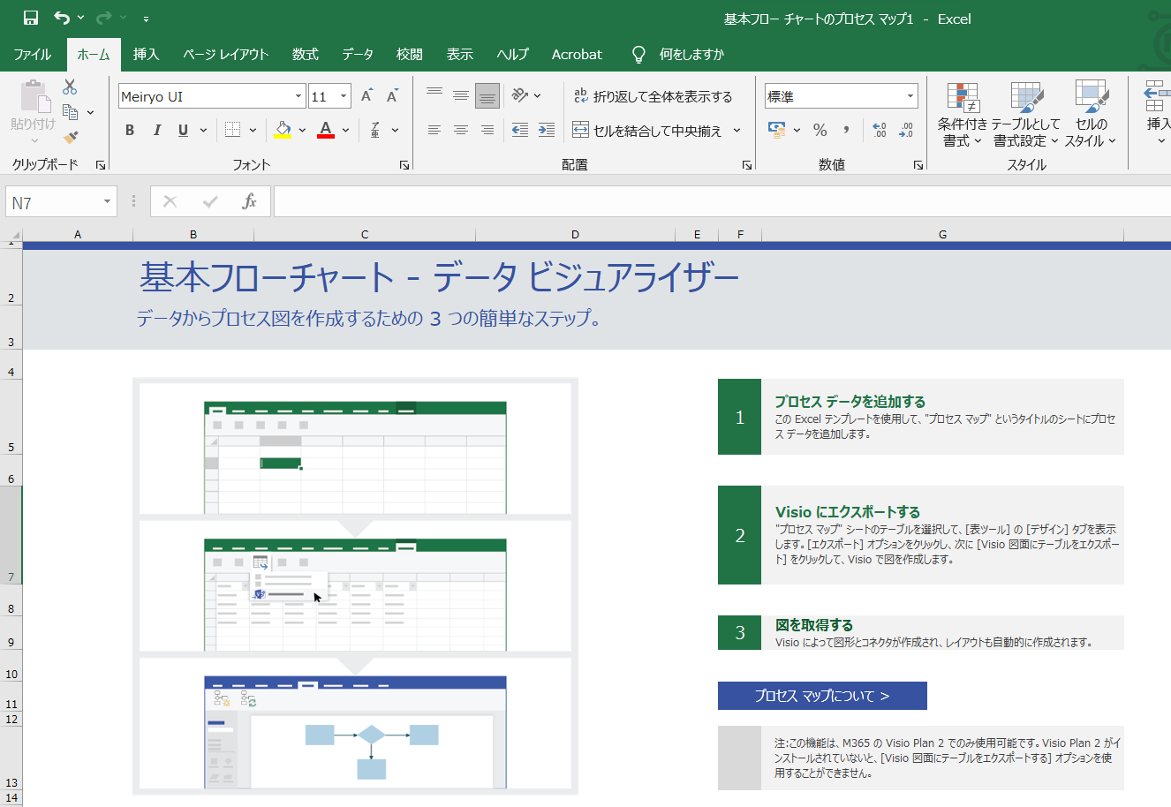Expand the Name Box N7 dropdown arrow
The image size is (1171, 807).
[x=107, y=202]
